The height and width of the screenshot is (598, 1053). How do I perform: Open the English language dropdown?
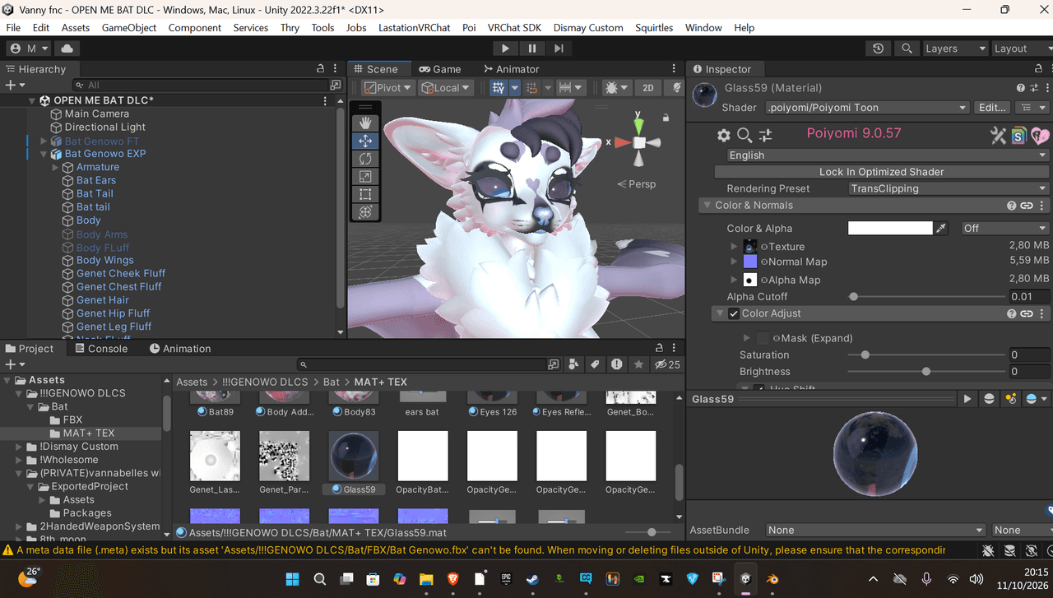(888, 155)
